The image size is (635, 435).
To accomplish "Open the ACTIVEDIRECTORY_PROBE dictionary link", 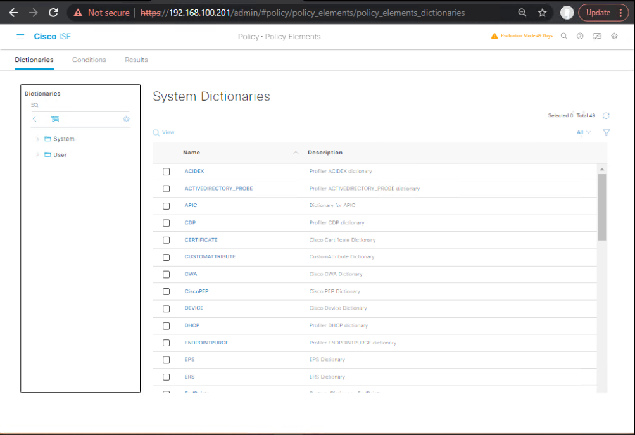I will pos(218,189).
